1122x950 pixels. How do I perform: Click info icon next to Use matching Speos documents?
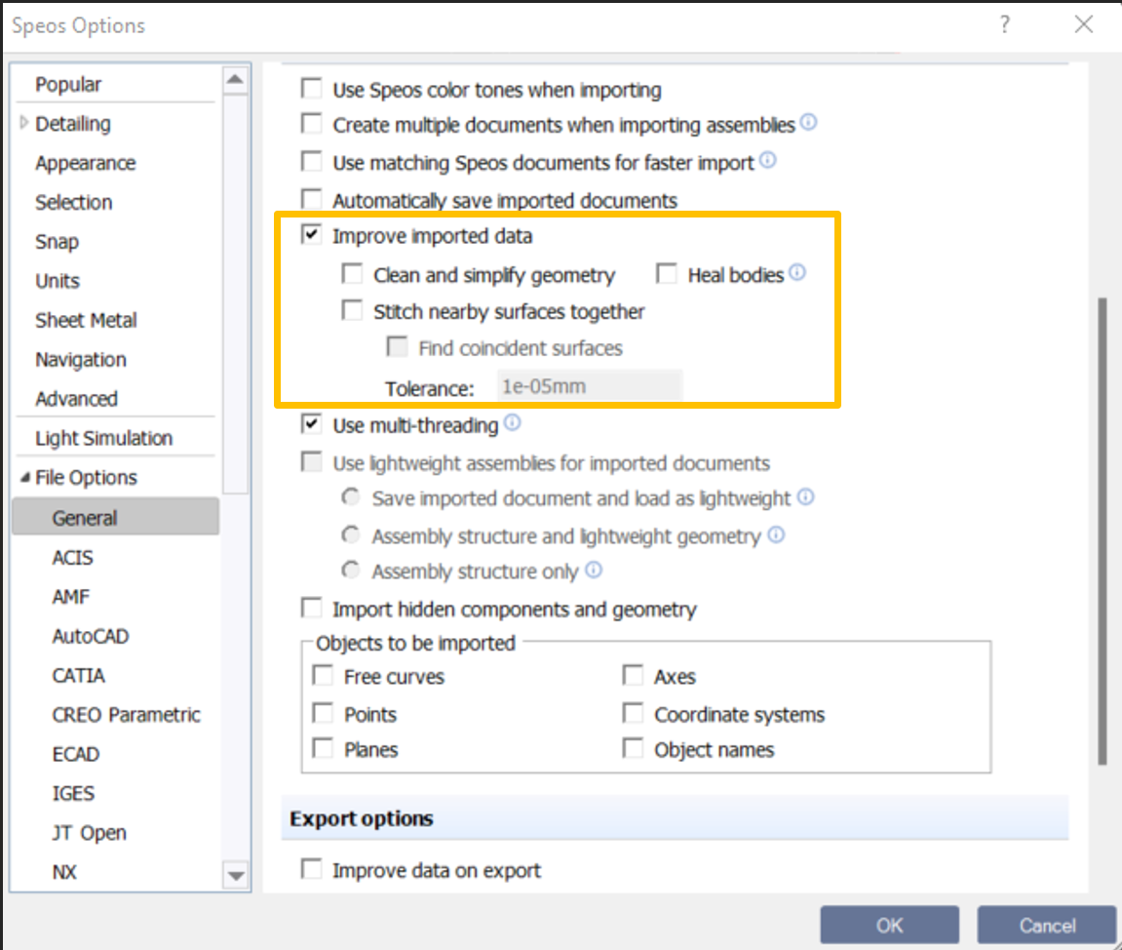(x=768, y=160)
